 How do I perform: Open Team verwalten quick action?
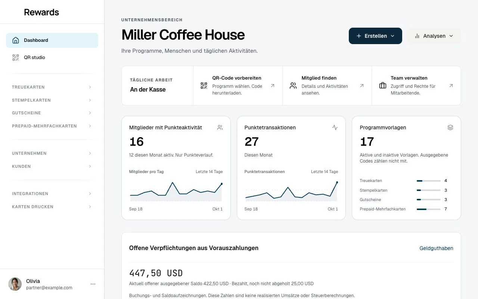pyautogui.click(x=416, y=86)
